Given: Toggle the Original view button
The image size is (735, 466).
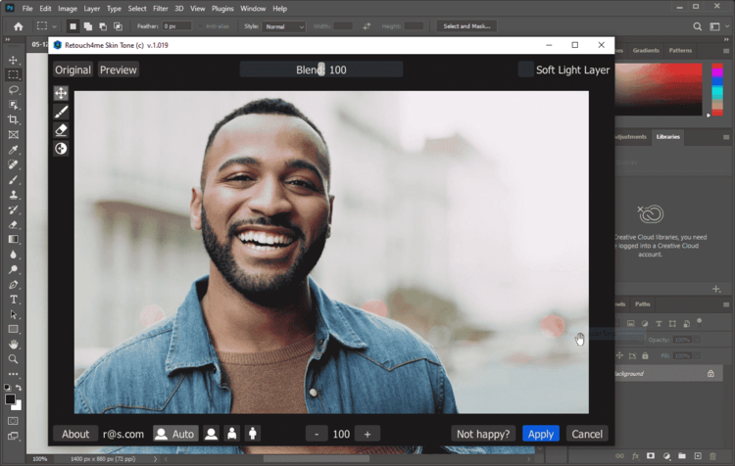Looking at the screenshot, I should click(73, 70).
